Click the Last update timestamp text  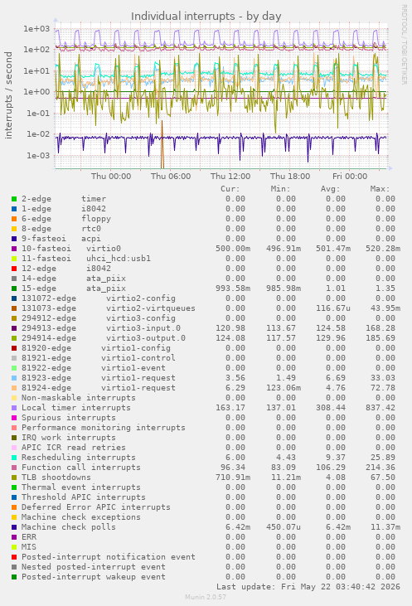coord(308,587)
